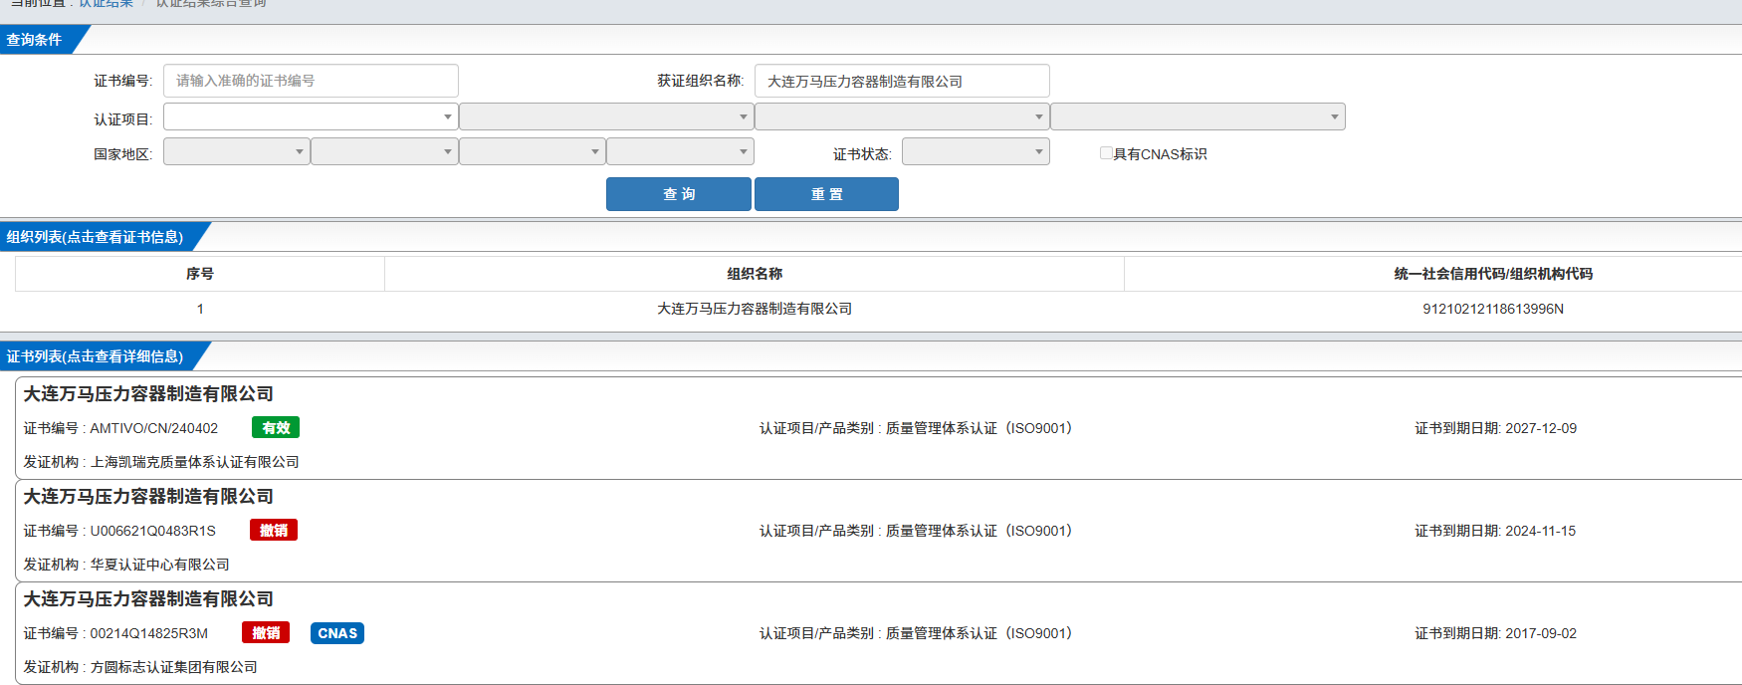
Task: Click 撤销 badge for certificate U006621Q0483R1S
Action: click(x=274, y=530)
